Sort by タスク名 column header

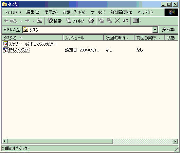(x=32, y=38)
